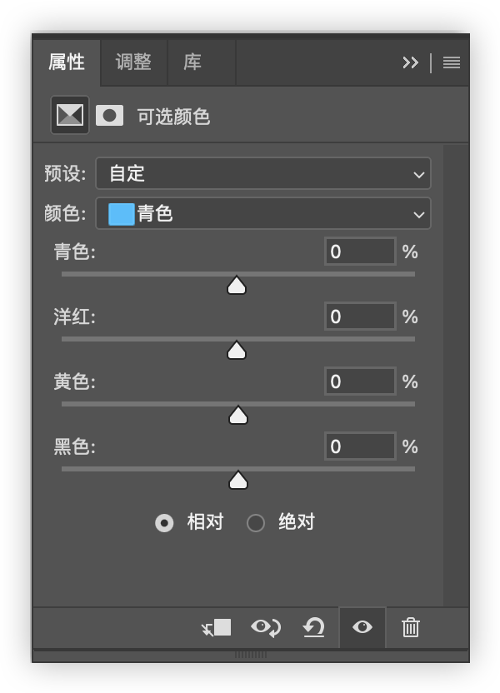
Task: Collapse panel with double-arrow icon
Action: [410, 62]
